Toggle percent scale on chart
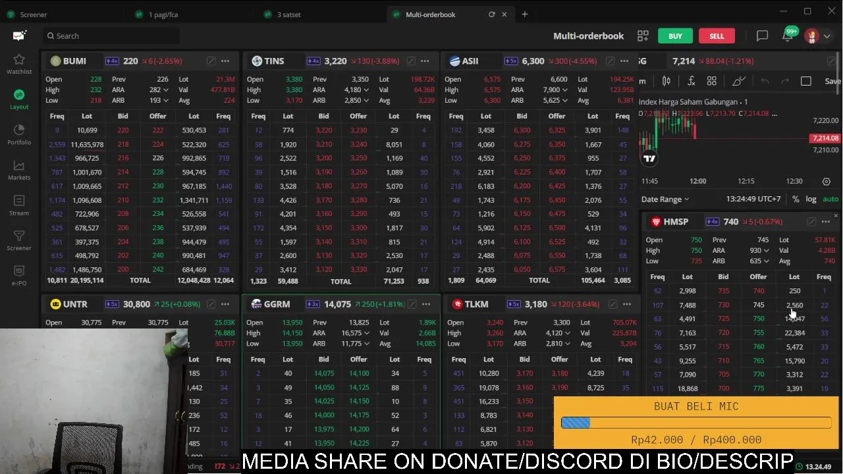 pos(796,199)
